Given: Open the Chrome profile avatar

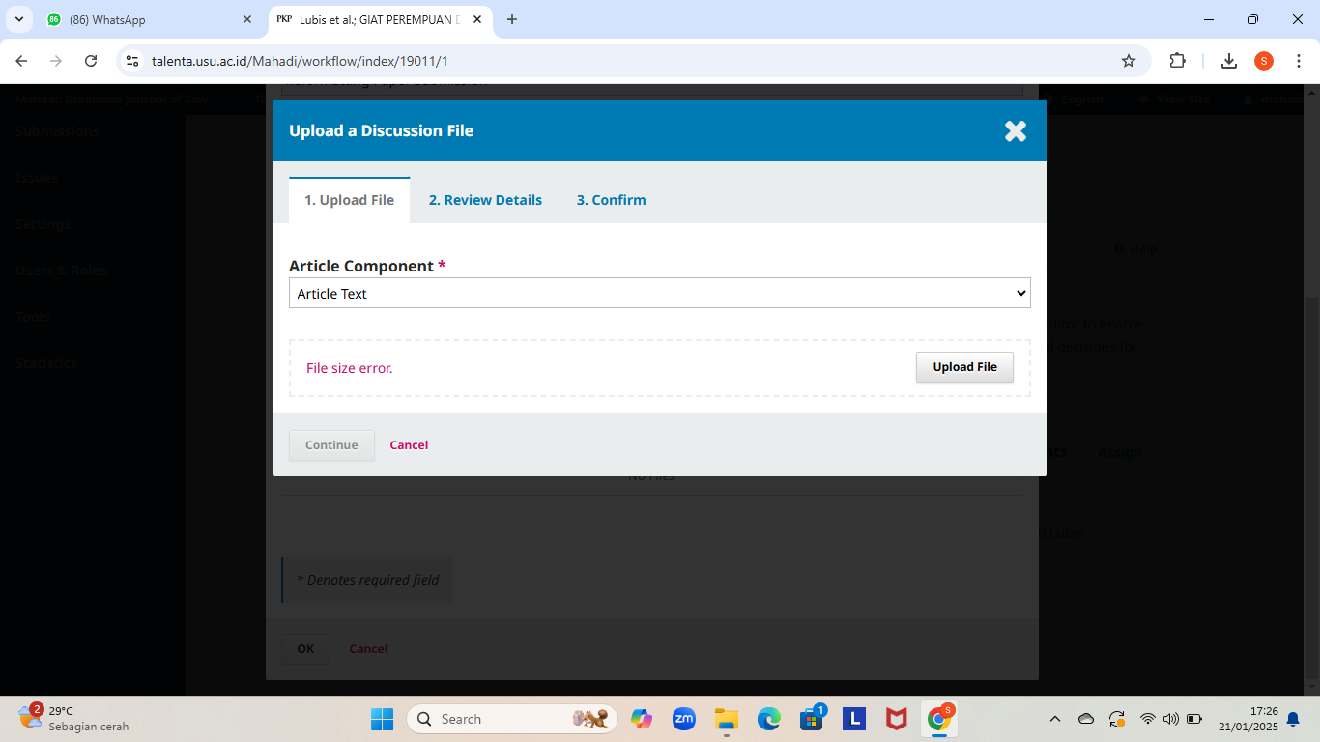Looking at the screenshot, I should (1264, 61).
